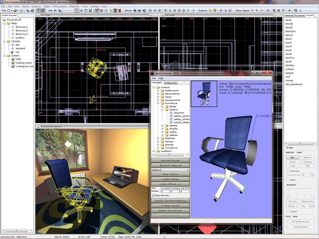Toggle Keep size ratio checkbox
The width and height of the screenshot is (319, 239).
click(153, 195)
